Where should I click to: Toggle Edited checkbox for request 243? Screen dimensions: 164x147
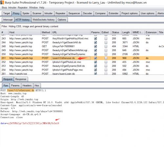point(106,39)
